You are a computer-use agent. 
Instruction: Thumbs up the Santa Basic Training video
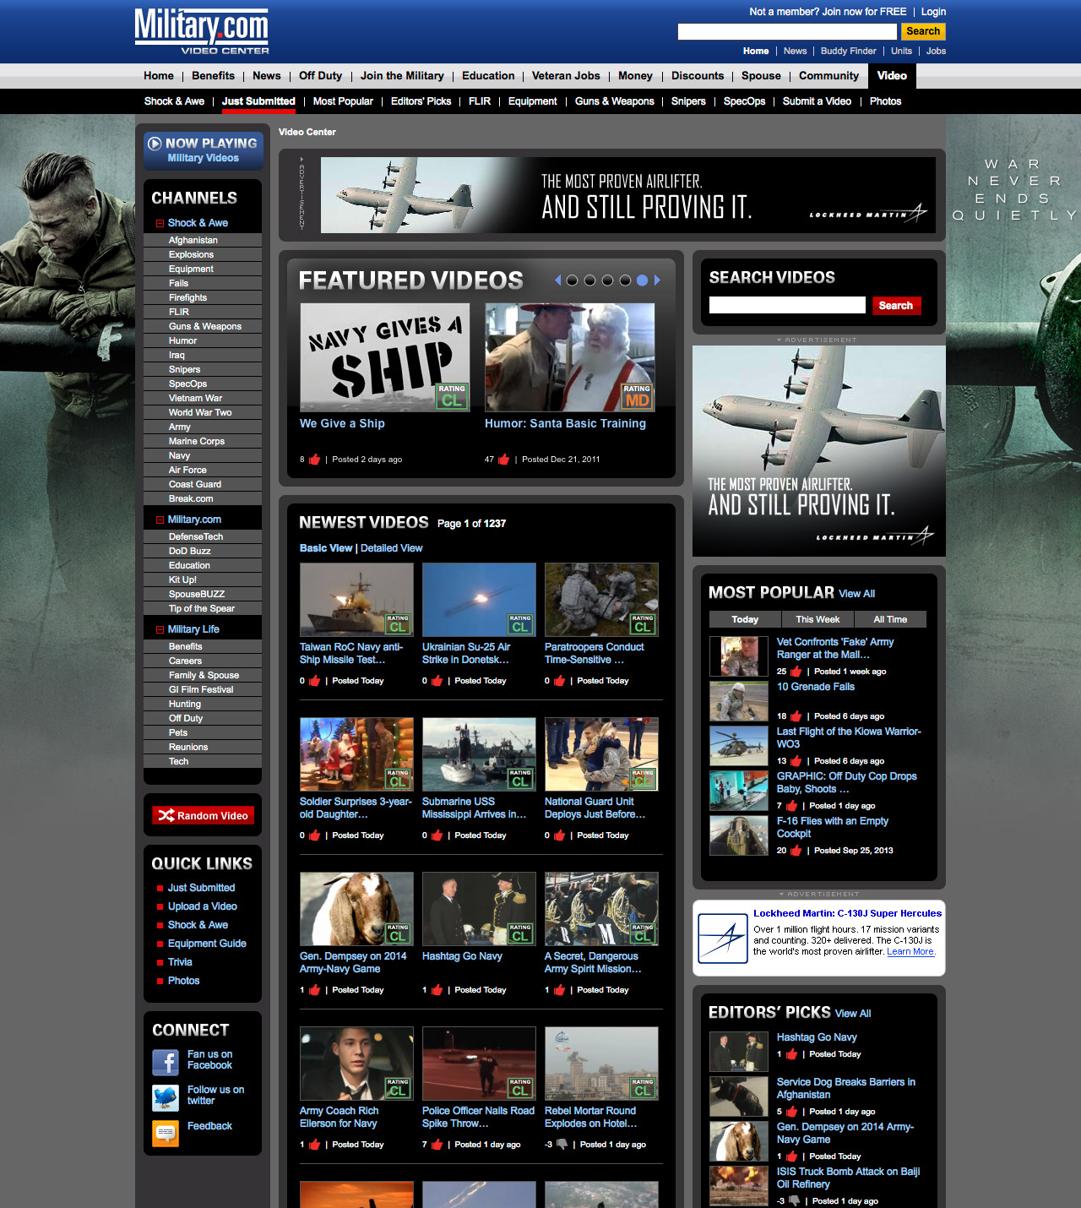(x=504, y=460)
